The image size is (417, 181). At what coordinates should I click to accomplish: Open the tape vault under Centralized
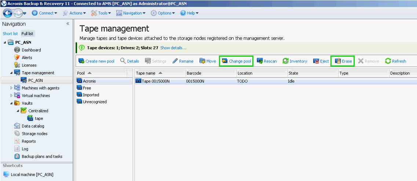click(x=35, y=118)
